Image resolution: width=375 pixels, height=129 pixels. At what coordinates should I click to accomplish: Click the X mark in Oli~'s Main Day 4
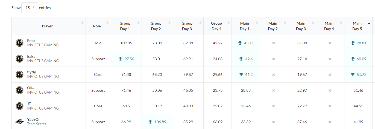[x=330, y=90]
